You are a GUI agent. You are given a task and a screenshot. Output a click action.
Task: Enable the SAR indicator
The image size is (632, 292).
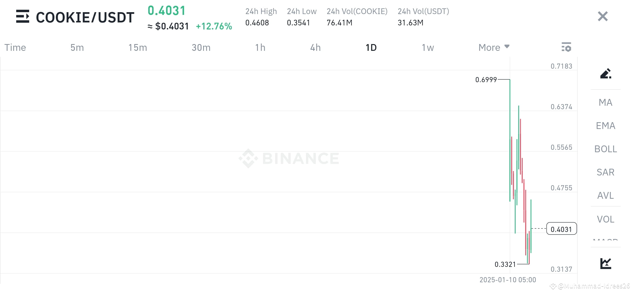pos(605,172)
